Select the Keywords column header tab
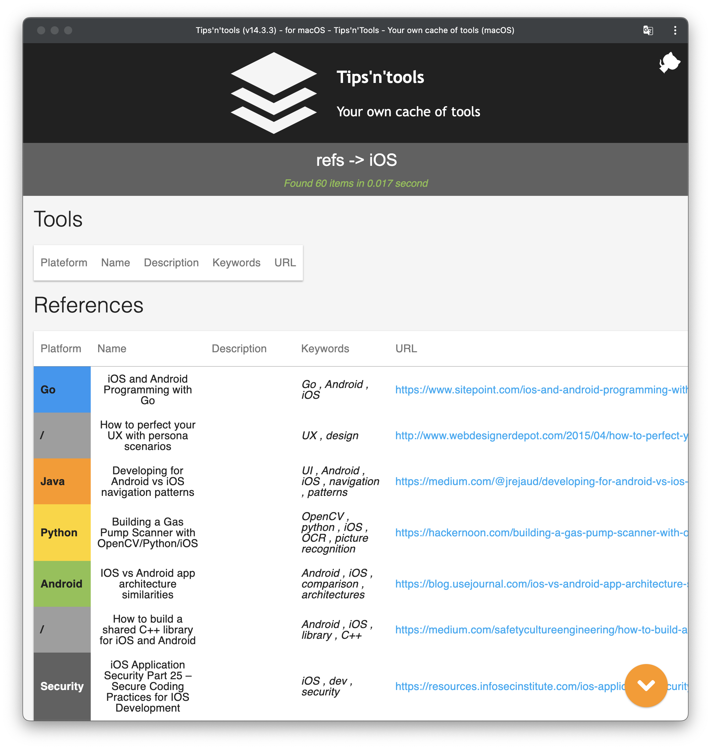 click(x=236, y=262)
